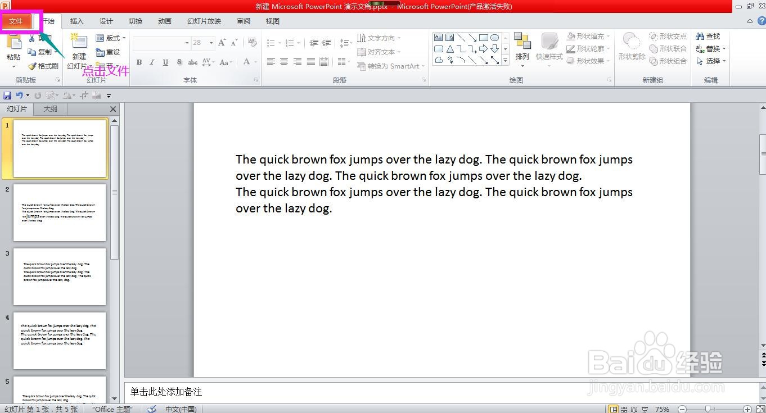
Task: Switch to the 切换 ribbon tab
Action: [136, 21]
